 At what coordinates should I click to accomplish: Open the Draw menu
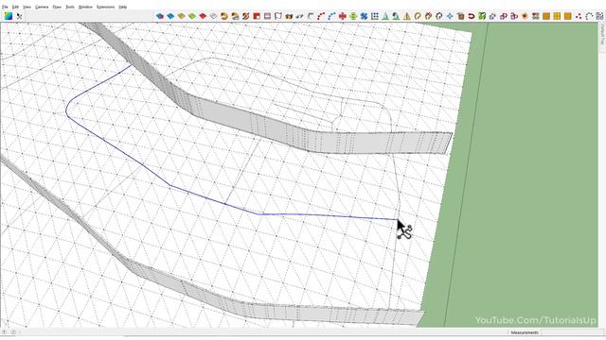(57, 7)
